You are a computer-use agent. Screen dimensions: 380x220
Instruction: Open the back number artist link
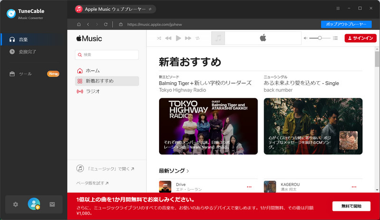click(x=278, y=90)
